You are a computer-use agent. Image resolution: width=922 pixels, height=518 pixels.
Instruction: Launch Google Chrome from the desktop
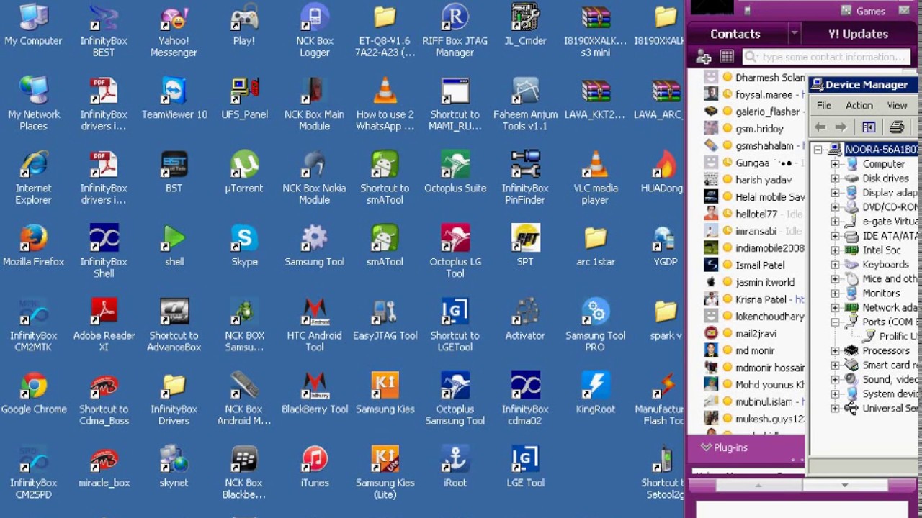pyautogui.click(x=33, y=392)
